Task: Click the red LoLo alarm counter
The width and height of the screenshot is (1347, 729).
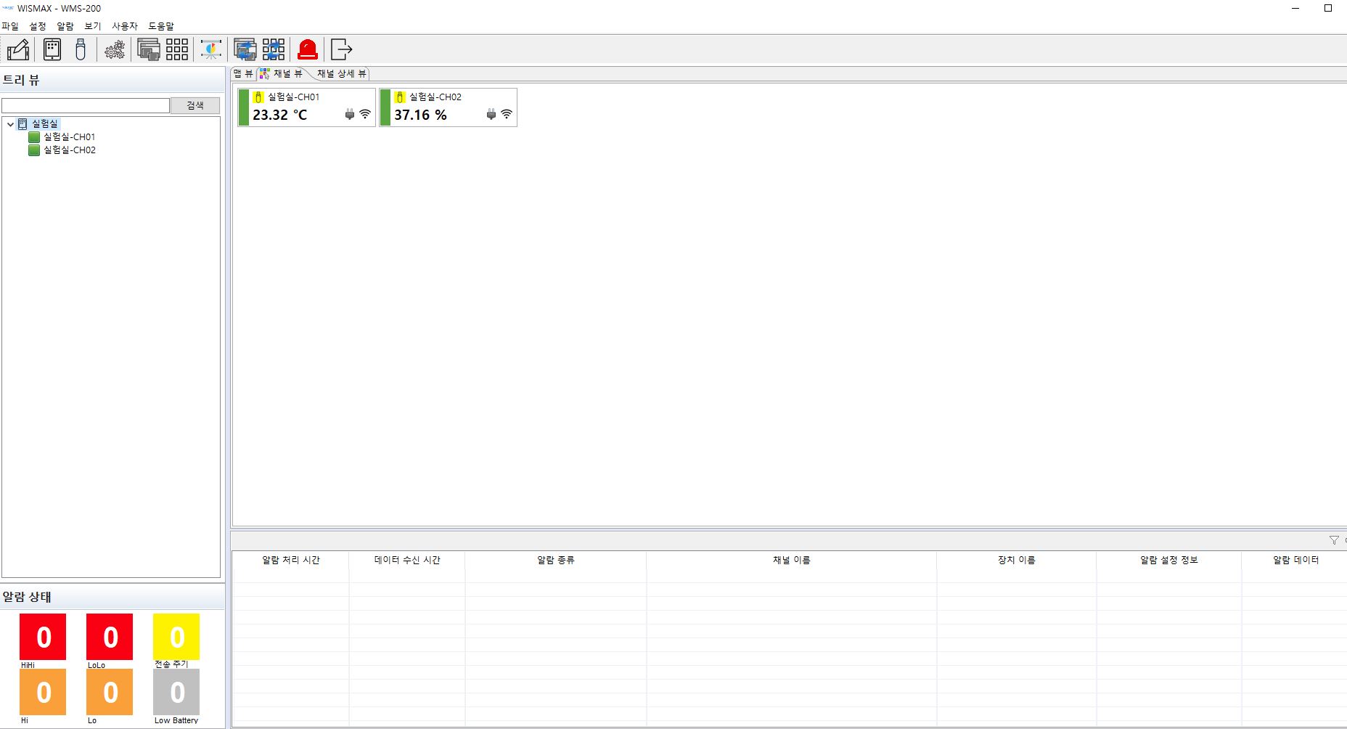Action: pos(110,637)
